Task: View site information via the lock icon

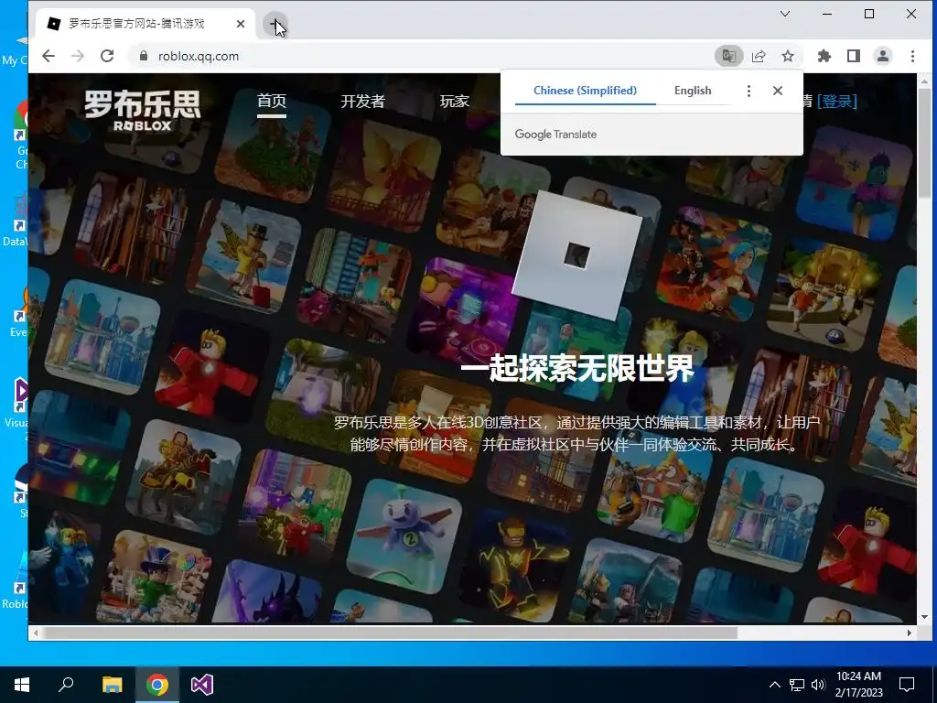Action: (x=143, y=56)
